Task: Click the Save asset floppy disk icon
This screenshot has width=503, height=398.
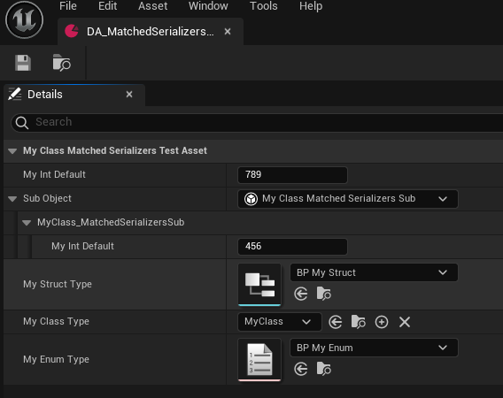Action: [23, 63]
